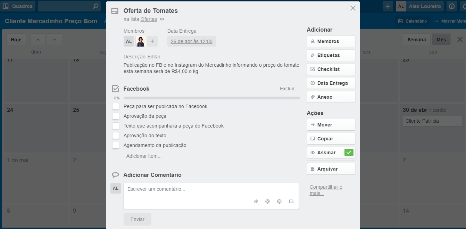Click the attachment paperclip icon in comment box
The height and width of the screenshot is (229, 466).
[x=256, y=202]
